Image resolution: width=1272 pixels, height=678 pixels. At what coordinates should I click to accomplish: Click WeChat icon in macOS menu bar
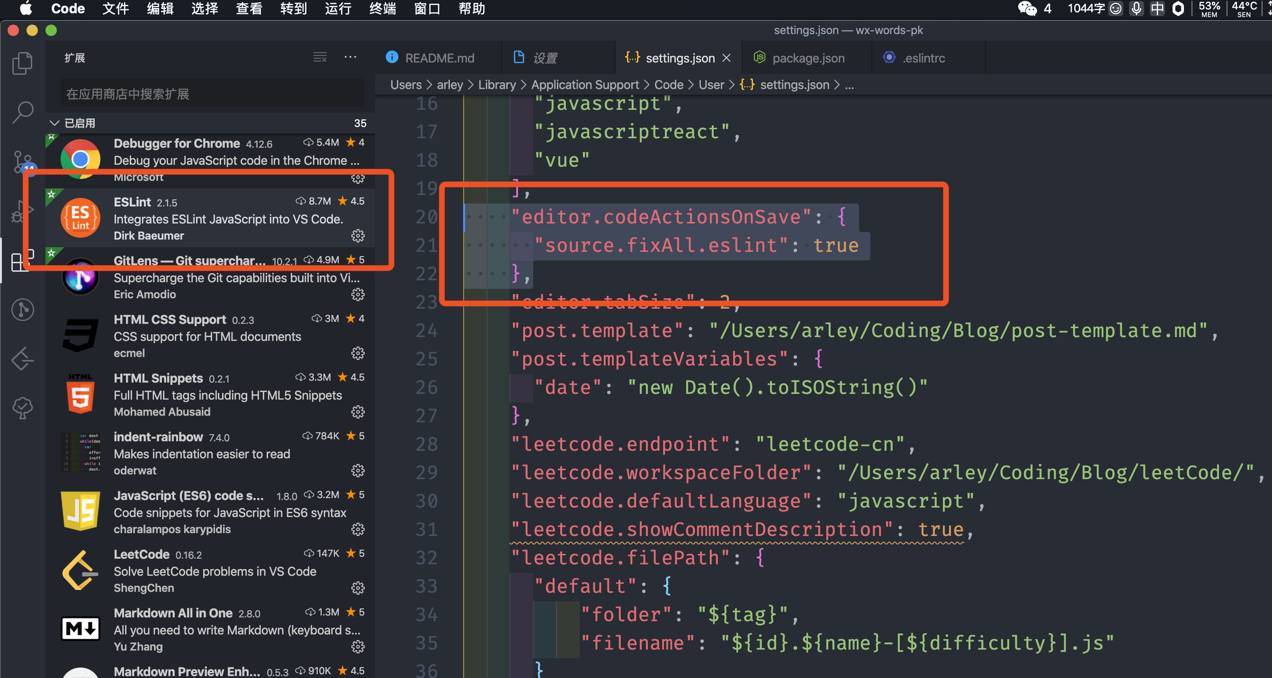click(1027, 9)
